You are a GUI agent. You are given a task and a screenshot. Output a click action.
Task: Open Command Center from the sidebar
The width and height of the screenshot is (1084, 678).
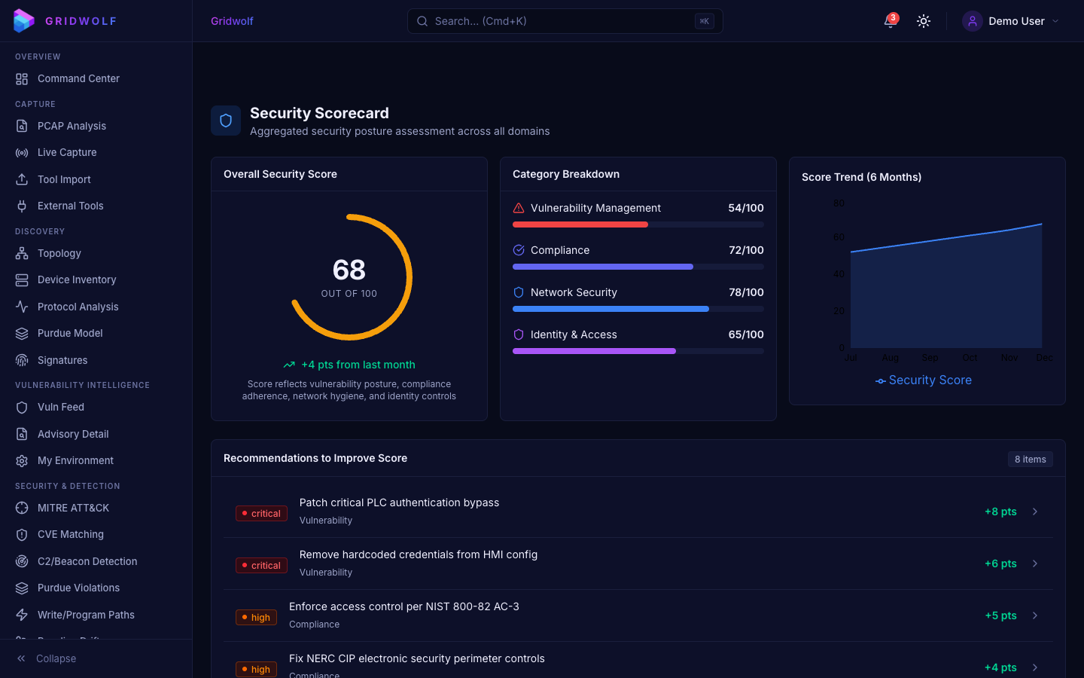[78, 78]
